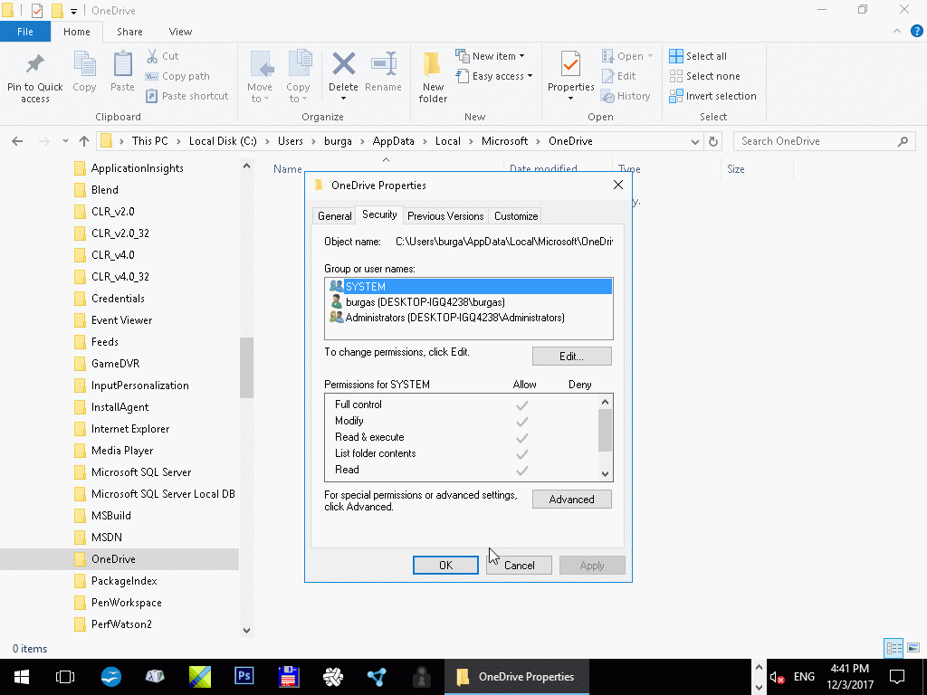Click the Cut scissors command

(163, 56)
